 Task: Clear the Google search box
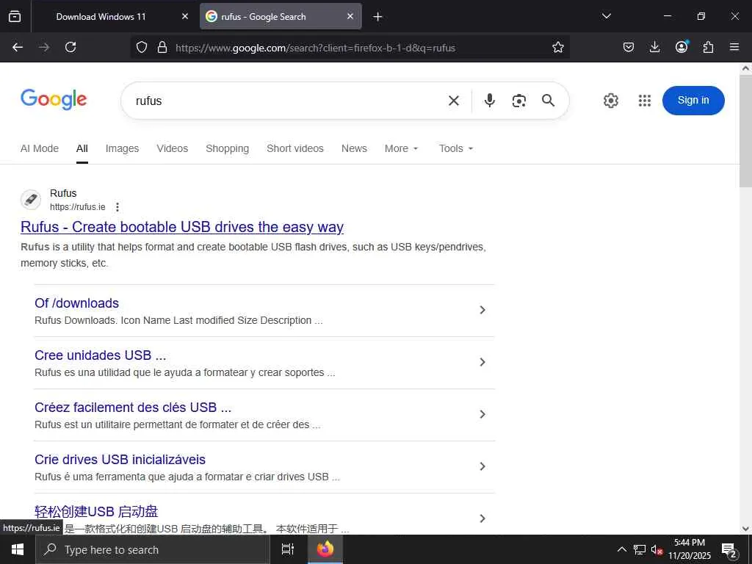[x=454, y=101]
